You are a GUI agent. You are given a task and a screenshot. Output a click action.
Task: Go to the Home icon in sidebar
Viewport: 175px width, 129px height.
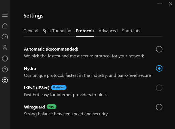5,26
